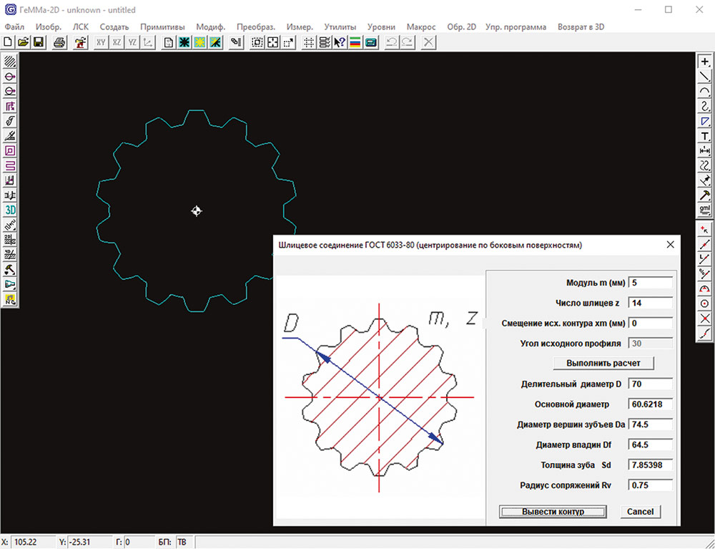Click the color layers stripes toolbar icon

click(355, 42)
